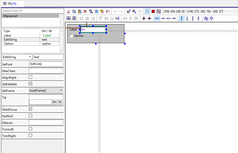Viewport: 238px width, 153px height.
Task: Open the C++ code generation icon
Action: click(108, 11)
